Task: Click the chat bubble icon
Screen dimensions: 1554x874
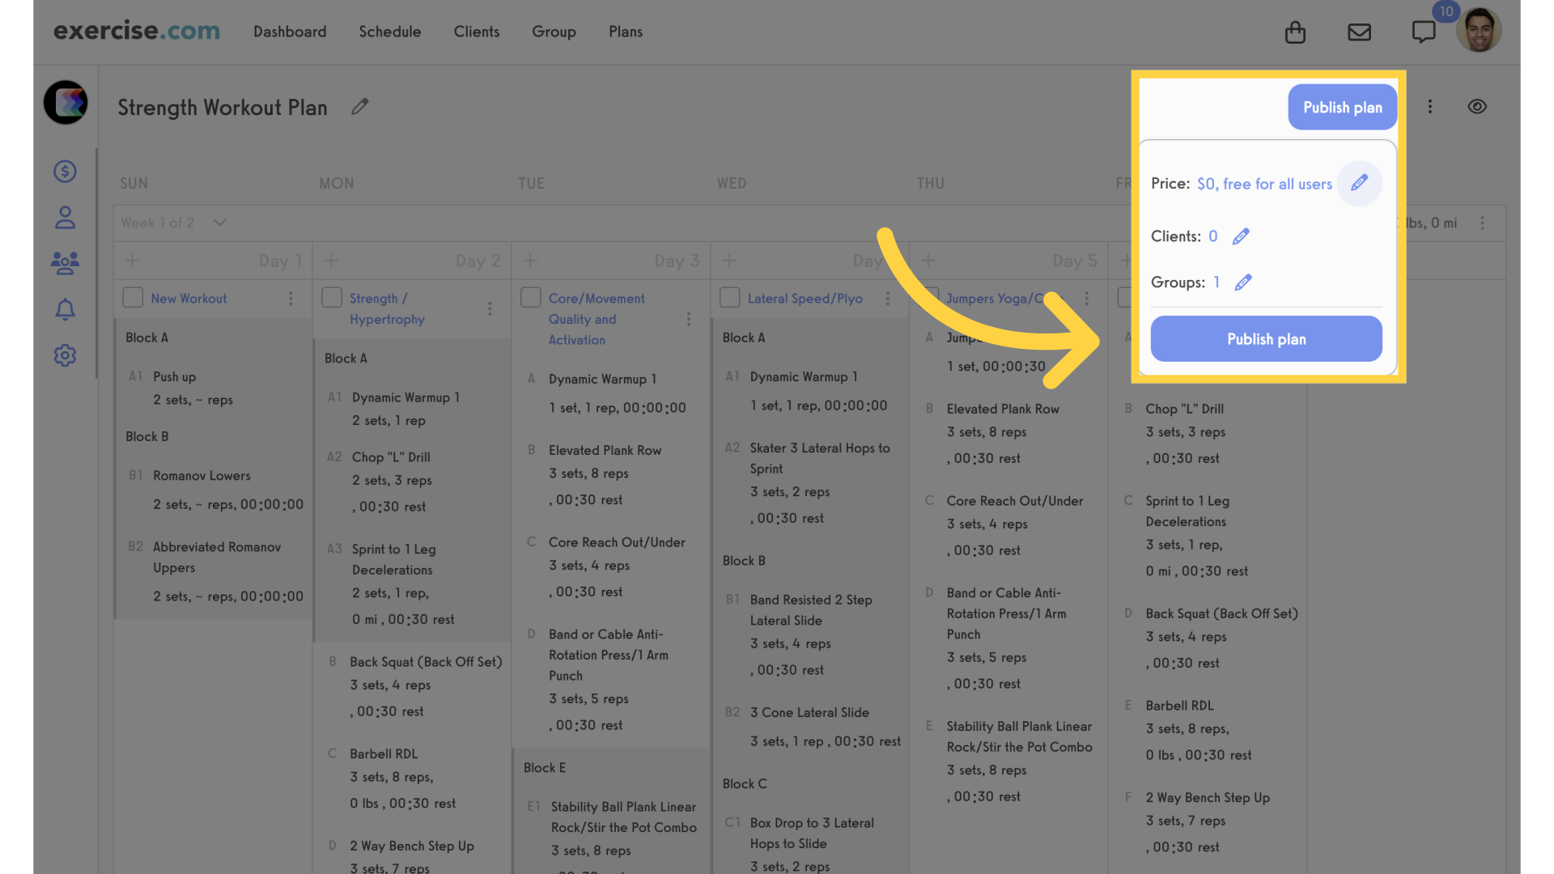Action: click(x=1424, y=30)
